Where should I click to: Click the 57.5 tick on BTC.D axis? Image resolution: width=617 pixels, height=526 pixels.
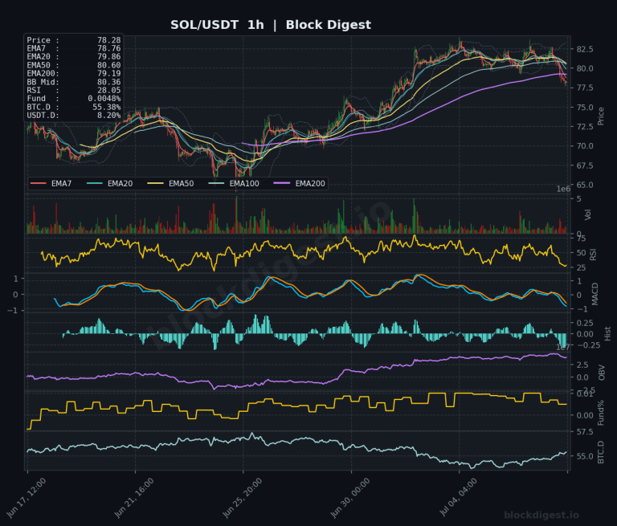pyautogui.click(x=585, y=432)
